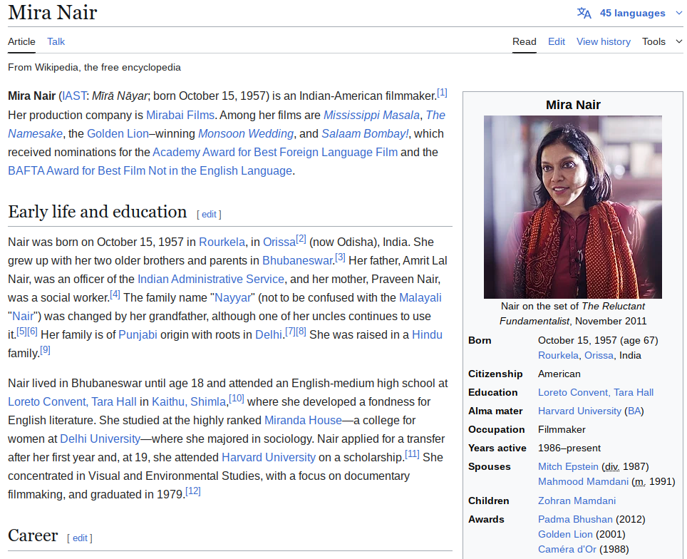This screenshot has height=559, width=687.
Task: Expand the Tools menu
Action: (x=662, y=41)
